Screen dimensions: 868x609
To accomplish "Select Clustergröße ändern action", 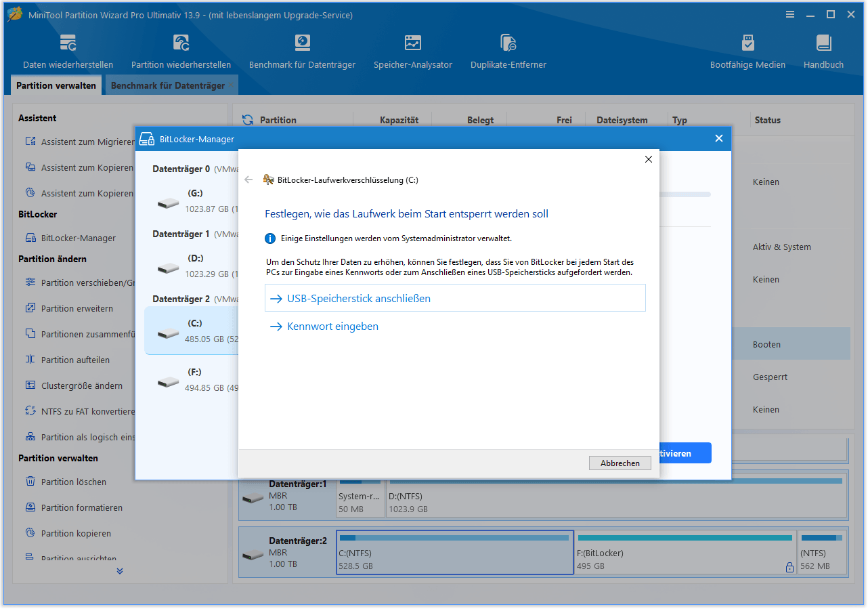I will pyautogui.click(x=74, y=385).
